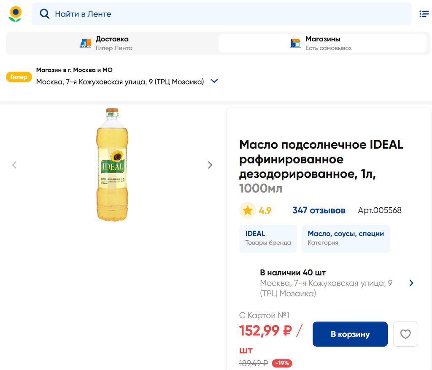Expand stock availability details chevron
This screenshot has width=432, height=370.
click(x=411, y=283)
